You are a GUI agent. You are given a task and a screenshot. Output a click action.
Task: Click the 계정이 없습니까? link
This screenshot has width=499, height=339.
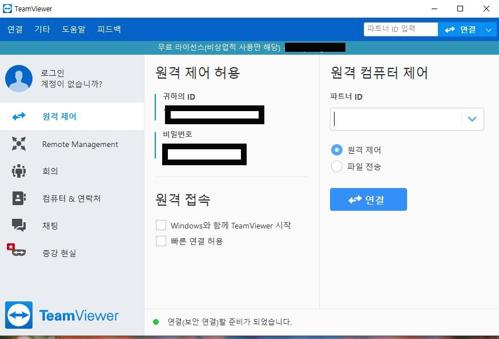(71, 84)
